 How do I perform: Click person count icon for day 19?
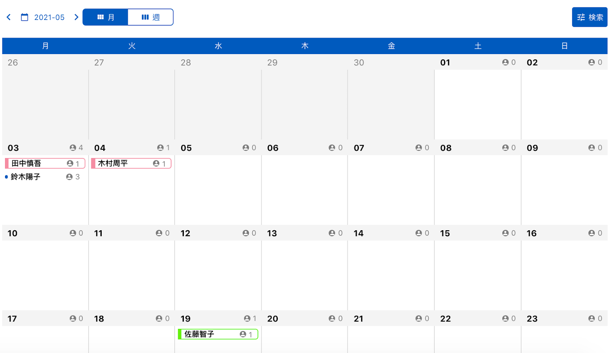coord(247,318)
